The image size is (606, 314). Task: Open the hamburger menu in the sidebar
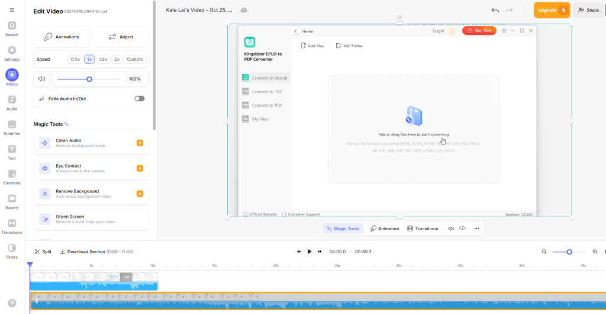[12, 10]
